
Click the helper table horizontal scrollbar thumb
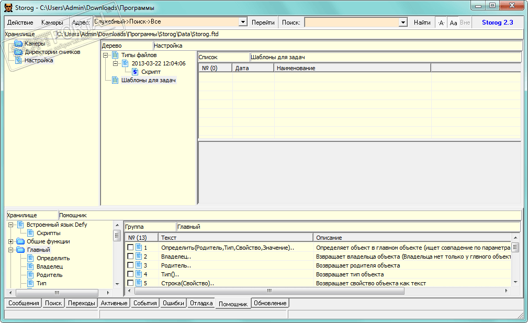click(269, 291)
